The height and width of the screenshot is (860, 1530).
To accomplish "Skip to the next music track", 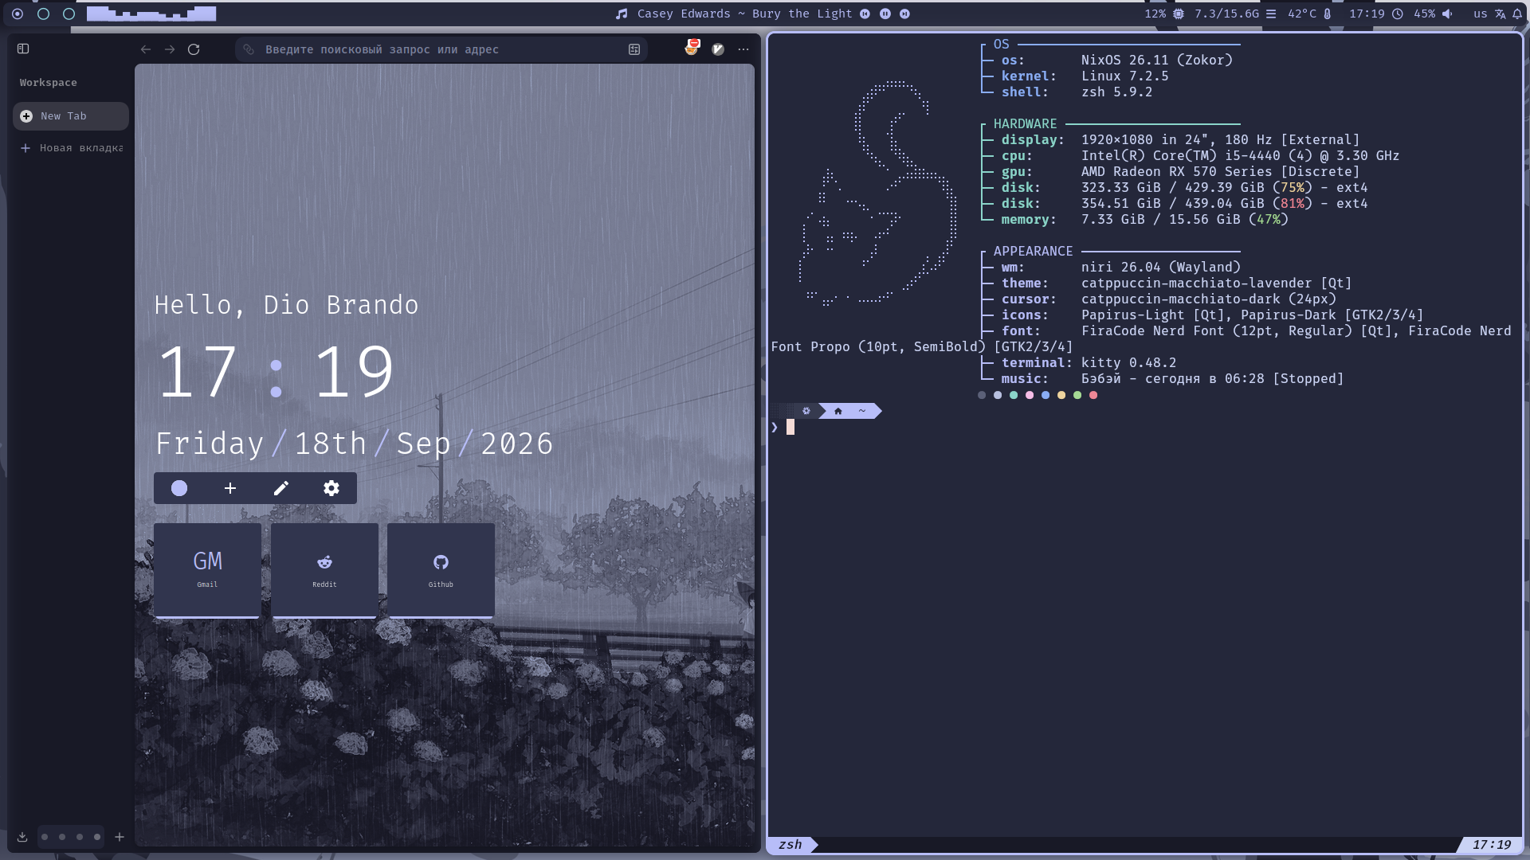I will [904, 14].
